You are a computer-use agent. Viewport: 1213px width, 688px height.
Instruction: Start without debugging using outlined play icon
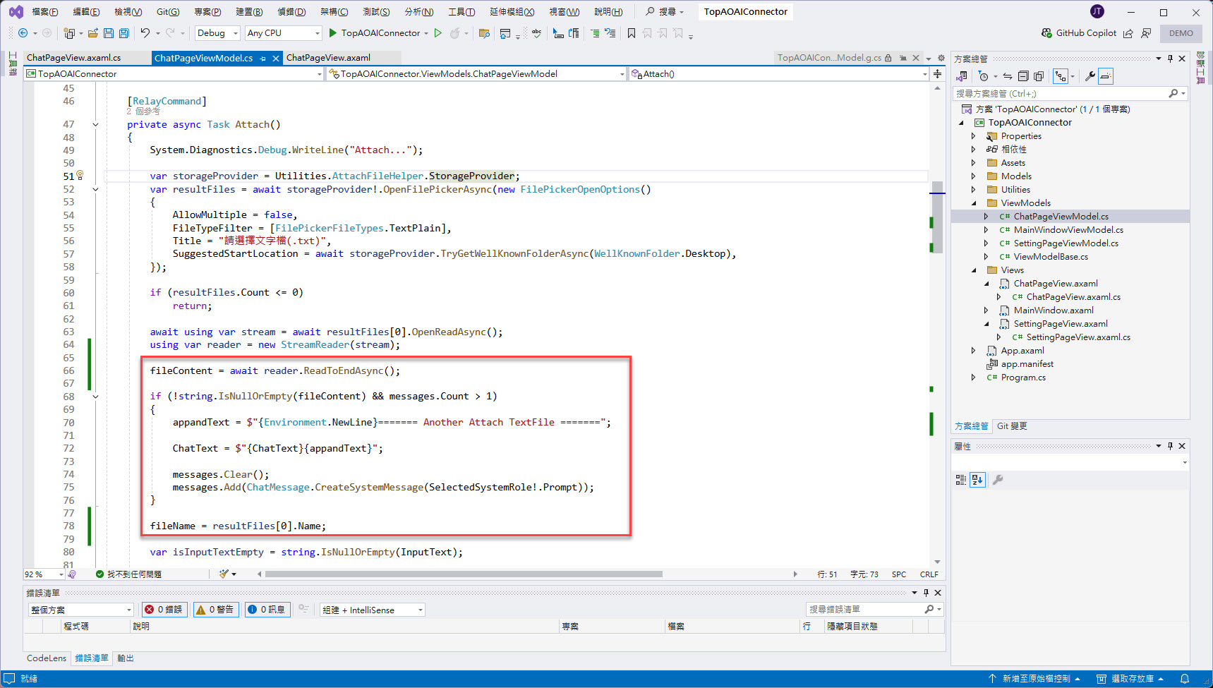(x=437, y=33)
